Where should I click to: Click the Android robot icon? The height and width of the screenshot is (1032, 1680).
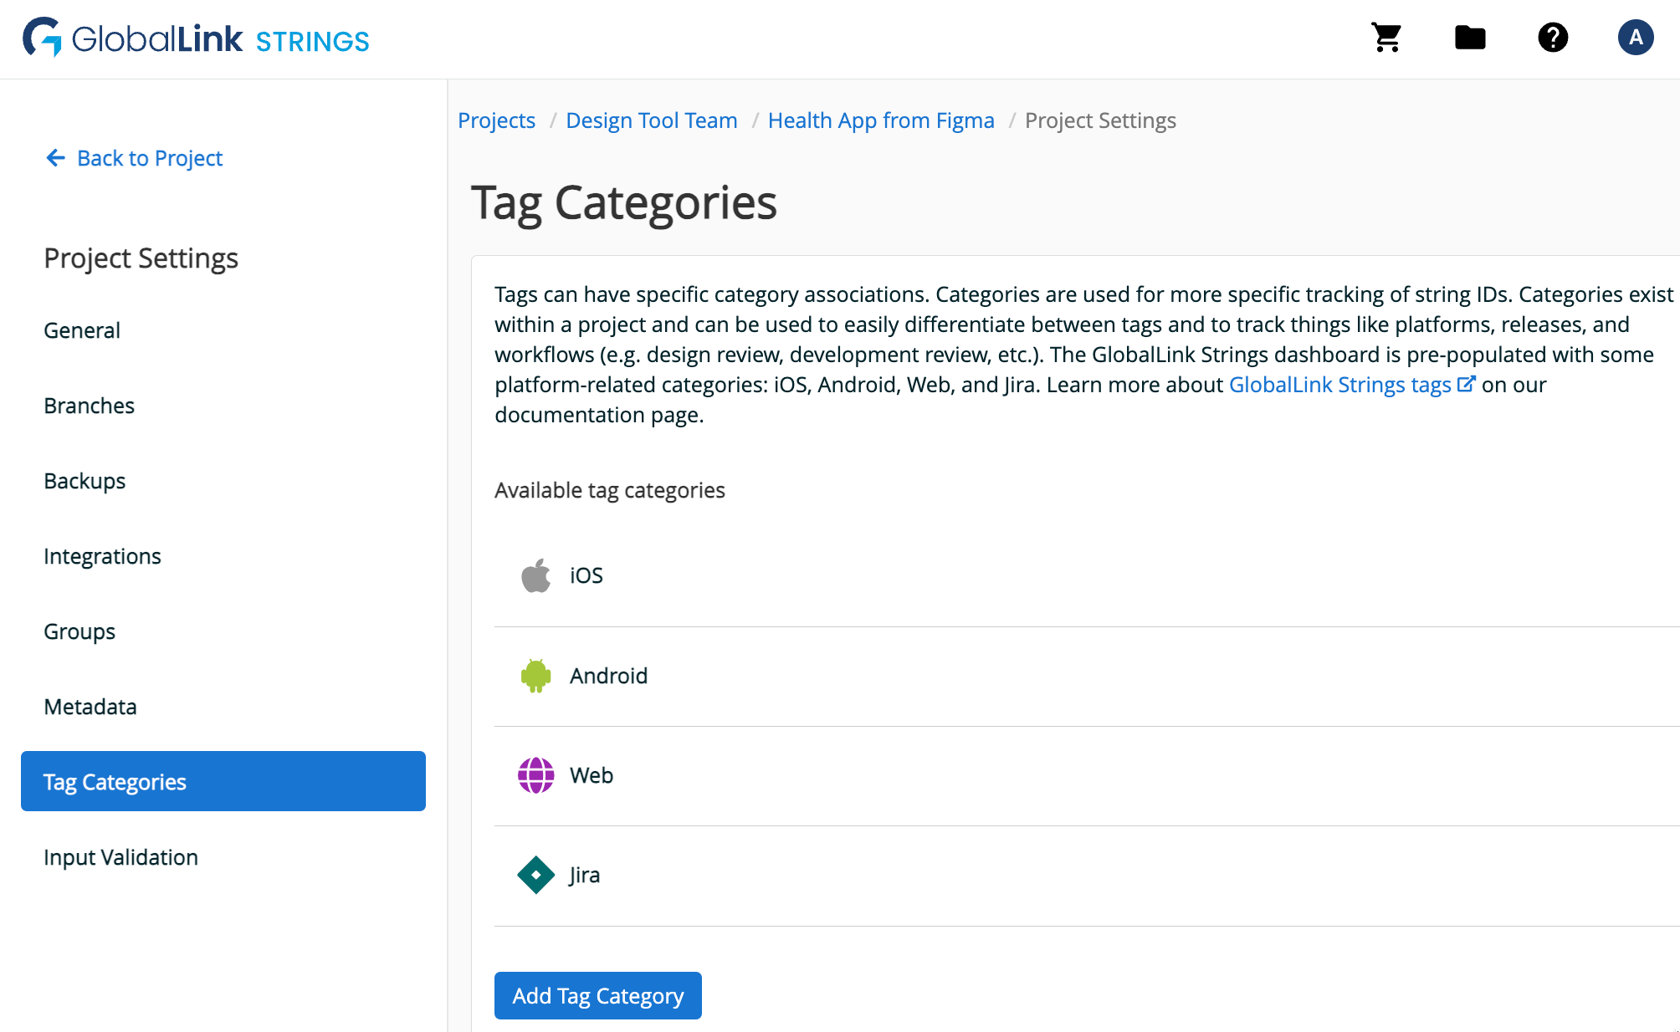coord(536,675)
